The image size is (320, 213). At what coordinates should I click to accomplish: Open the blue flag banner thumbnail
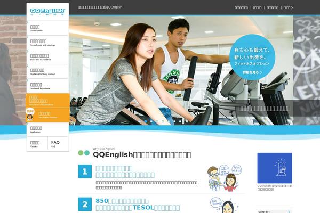[x=275, y=168]
